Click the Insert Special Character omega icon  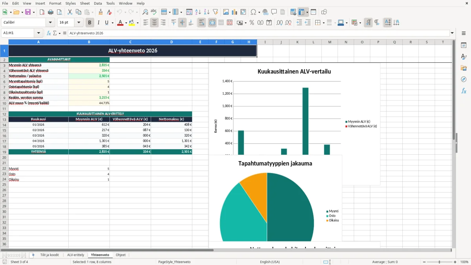pyautogui.click(x=253, y=12)
